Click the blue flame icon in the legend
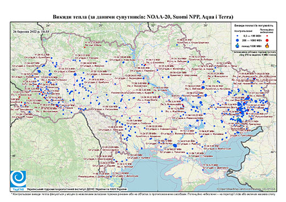The width and height of the screenshot is (286, 202). click(x=238, y=46)
